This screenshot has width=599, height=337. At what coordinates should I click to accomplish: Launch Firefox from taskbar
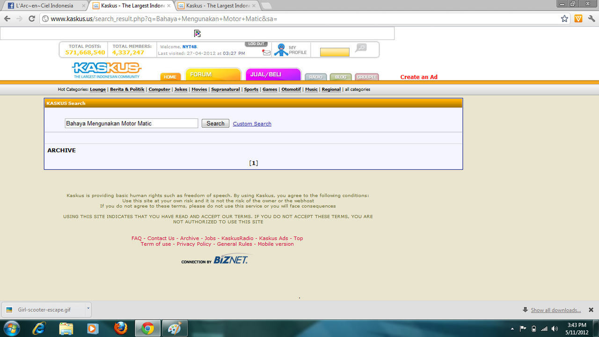click(x=121, y=329)
